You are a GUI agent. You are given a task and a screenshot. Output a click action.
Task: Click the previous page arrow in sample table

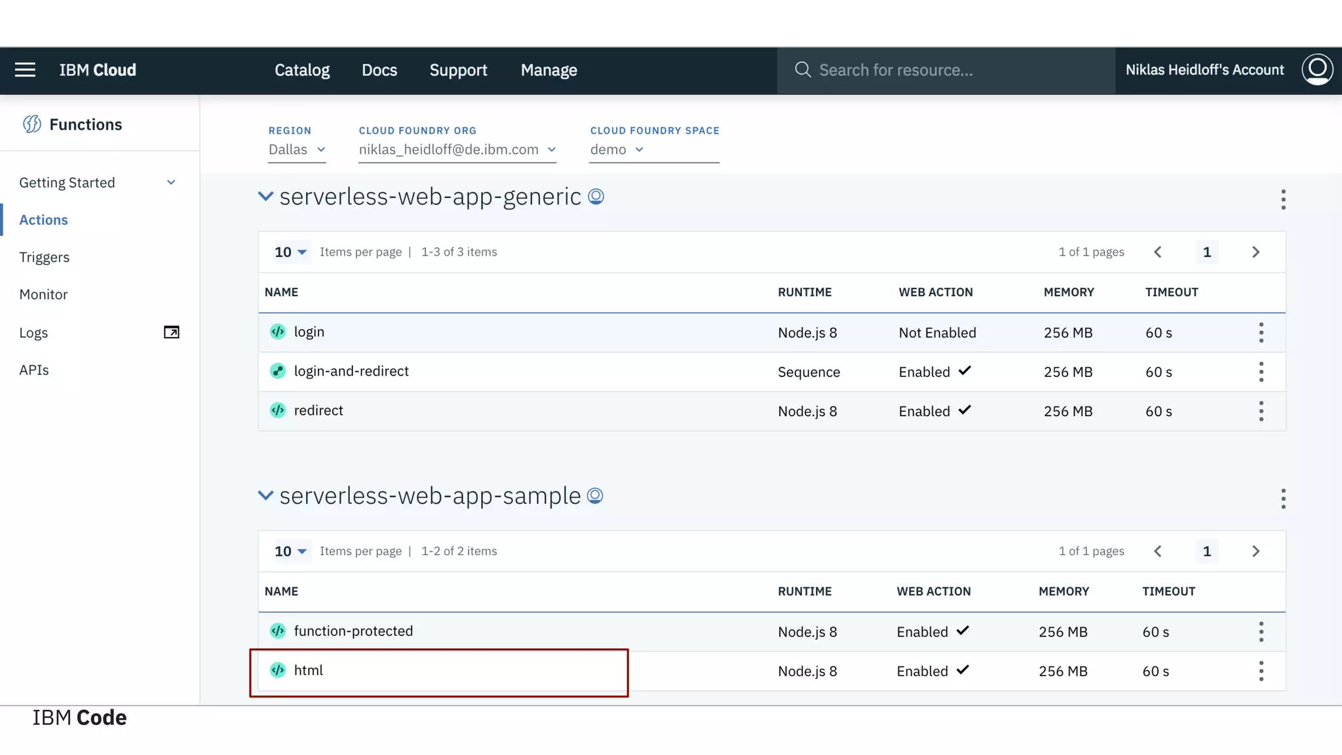click(1158, 551)
